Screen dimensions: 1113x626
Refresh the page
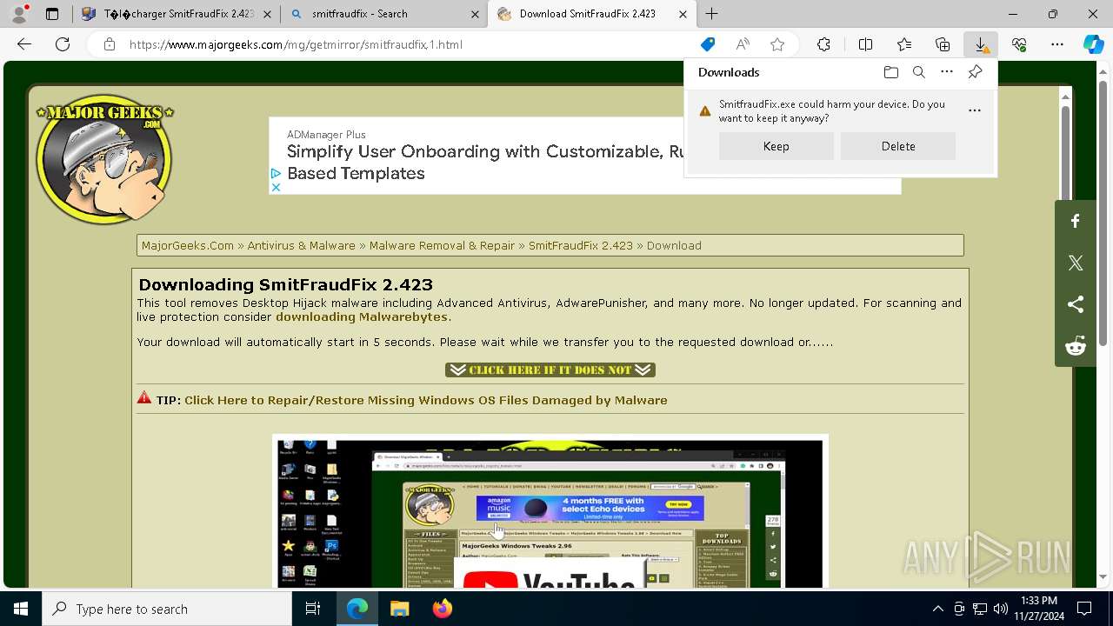click(63, 44)
